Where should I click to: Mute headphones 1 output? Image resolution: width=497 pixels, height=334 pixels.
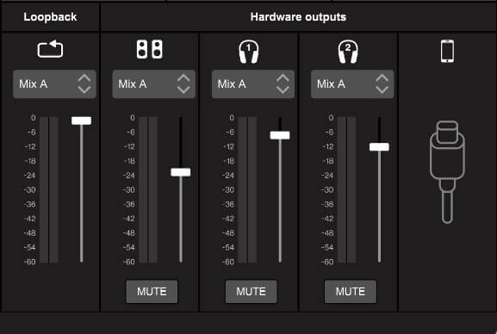(251, 292)
